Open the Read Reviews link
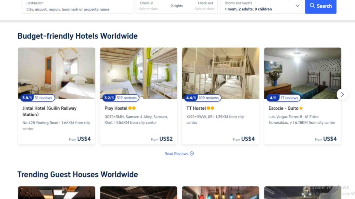The height and width of the screenshot is (199, 355). (x=176, y=154)
